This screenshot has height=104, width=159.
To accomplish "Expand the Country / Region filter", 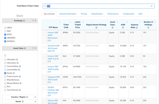I will [35, 97].
